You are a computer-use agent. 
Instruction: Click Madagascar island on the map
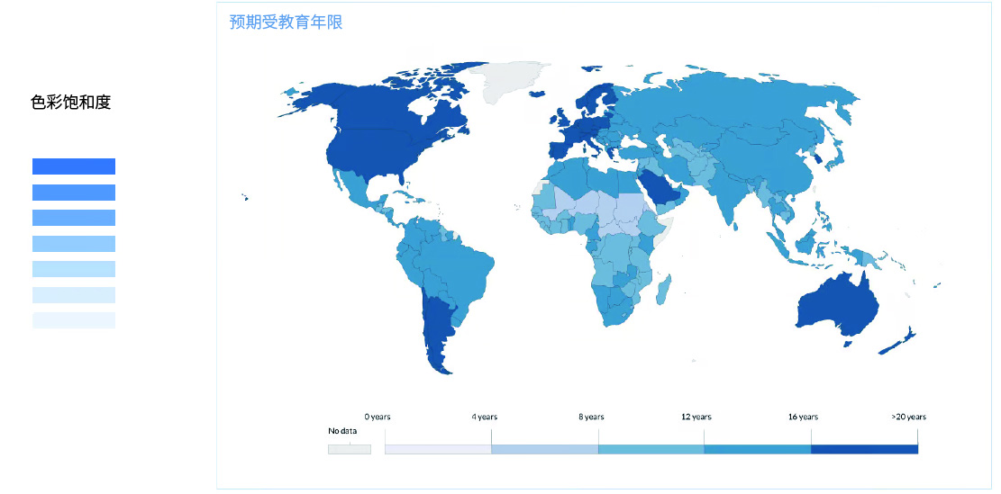664,289
